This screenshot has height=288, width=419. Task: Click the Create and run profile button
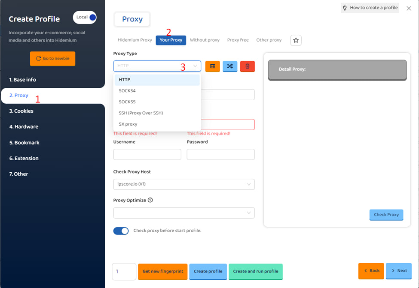click(255, 271)
